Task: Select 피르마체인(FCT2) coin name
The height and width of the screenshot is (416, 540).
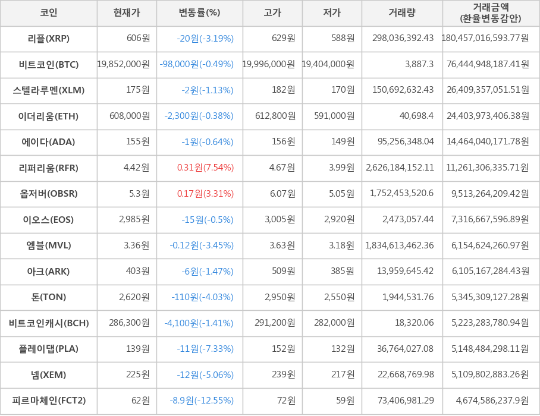Action: pos(49,401)
